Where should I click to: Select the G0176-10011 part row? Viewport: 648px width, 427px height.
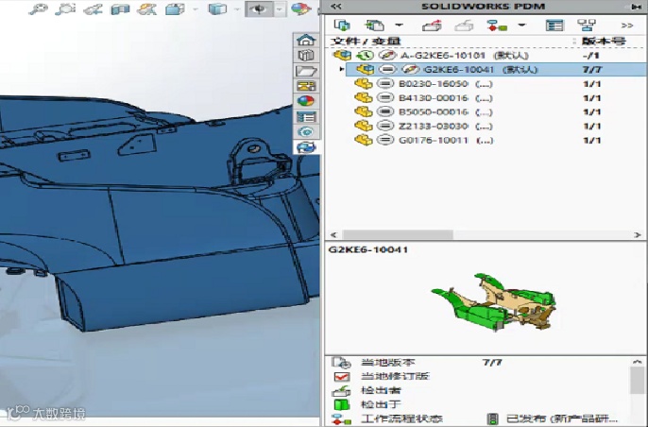[486, 140]
